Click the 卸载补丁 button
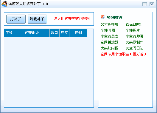157x113 pixels. 37,19
